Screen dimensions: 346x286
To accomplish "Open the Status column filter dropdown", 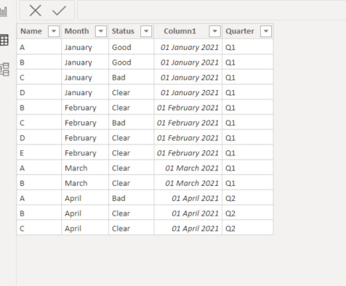I will pos(146,31).
